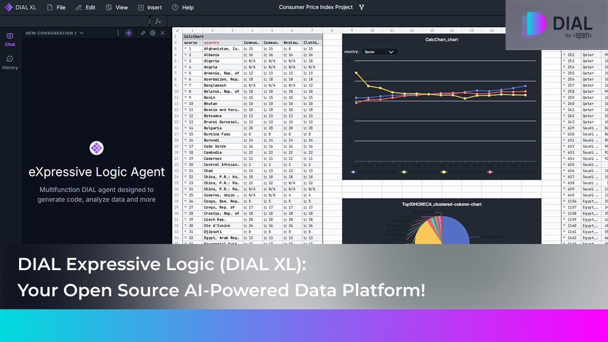The image size is (608, 342).
Task: Select the cell with value 1156 beside Egypt
Action: (x=571, y=201)
